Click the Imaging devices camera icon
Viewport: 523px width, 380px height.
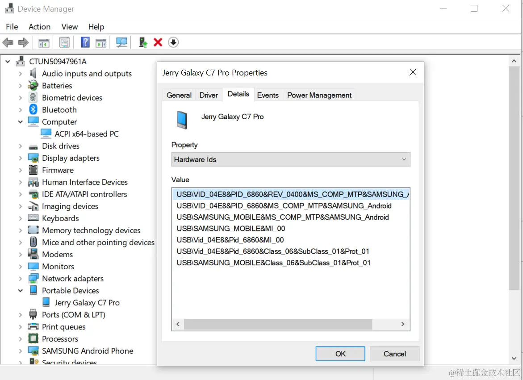[x=33, y=206]
